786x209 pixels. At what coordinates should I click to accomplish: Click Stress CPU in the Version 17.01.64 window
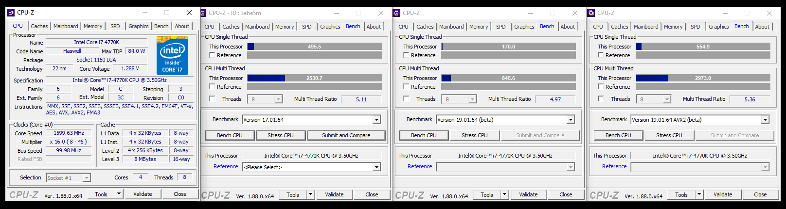(281, 135)
